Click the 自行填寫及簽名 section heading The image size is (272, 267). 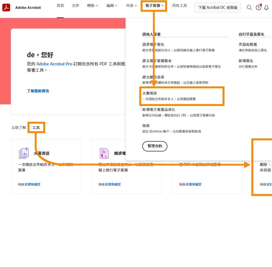pyautogui.click(x=251, y=34)
